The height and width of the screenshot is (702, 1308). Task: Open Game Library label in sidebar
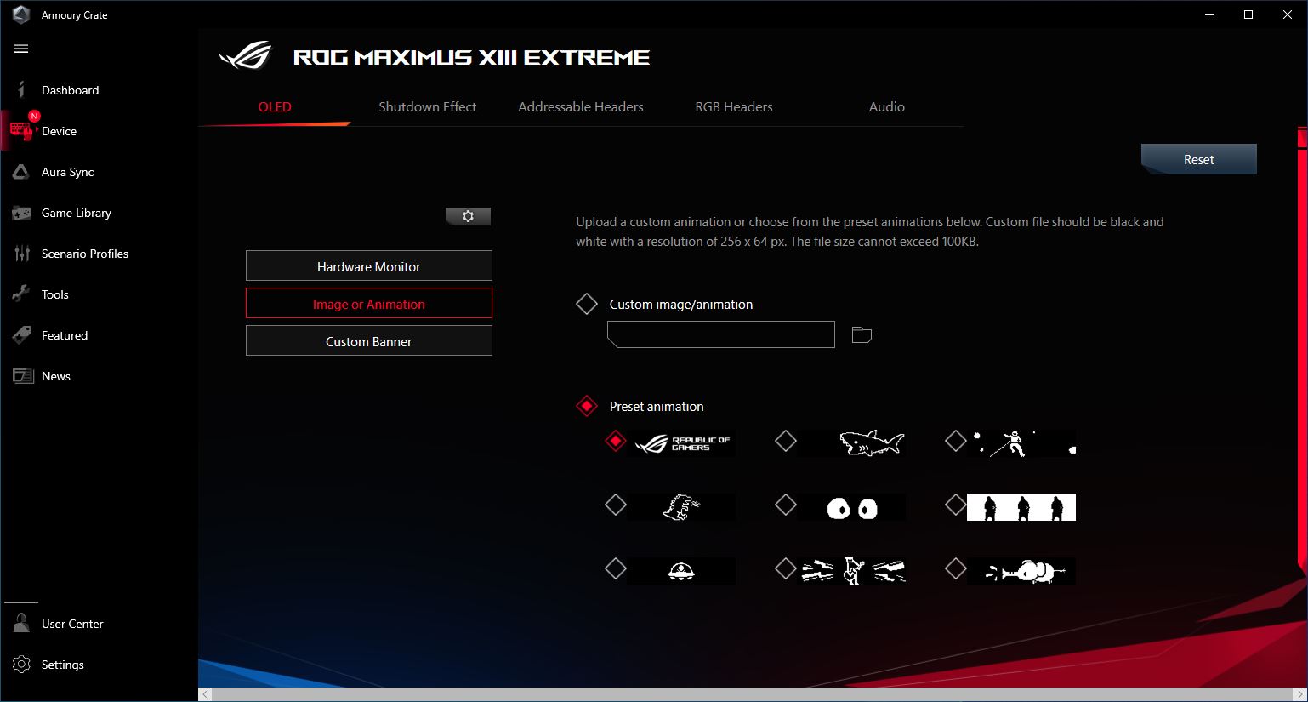tap(77, 213)
